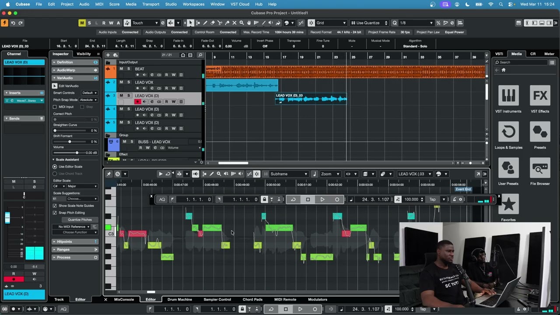Screen dimensions: 560x315
Task: Click the Tap tempo button
Action: tap(432, 199)
